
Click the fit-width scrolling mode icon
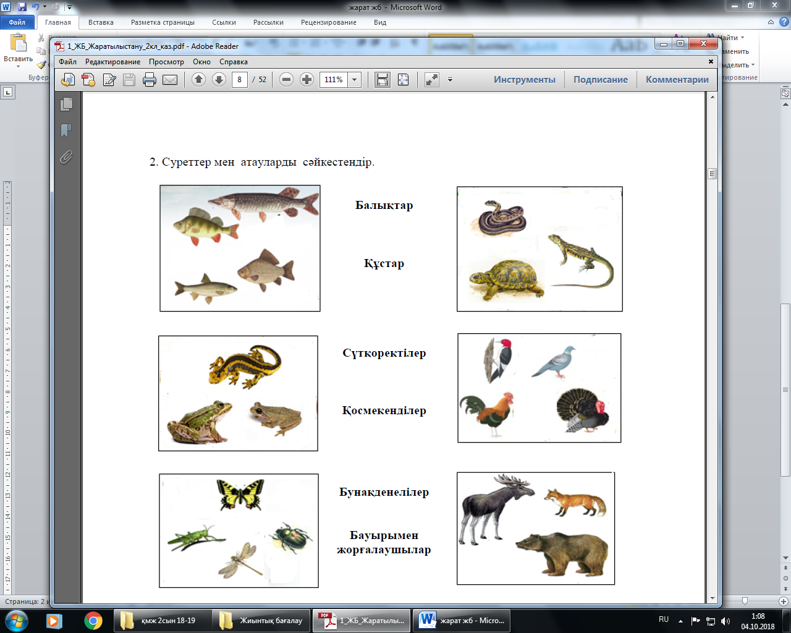click(383, 80)
